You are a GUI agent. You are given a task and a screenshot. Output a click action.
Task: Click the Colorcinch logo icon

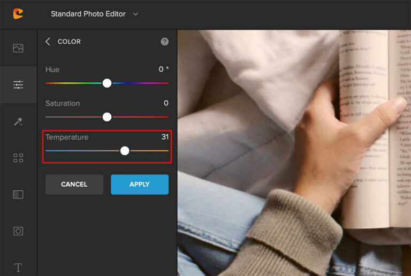[x=18, y=13]
